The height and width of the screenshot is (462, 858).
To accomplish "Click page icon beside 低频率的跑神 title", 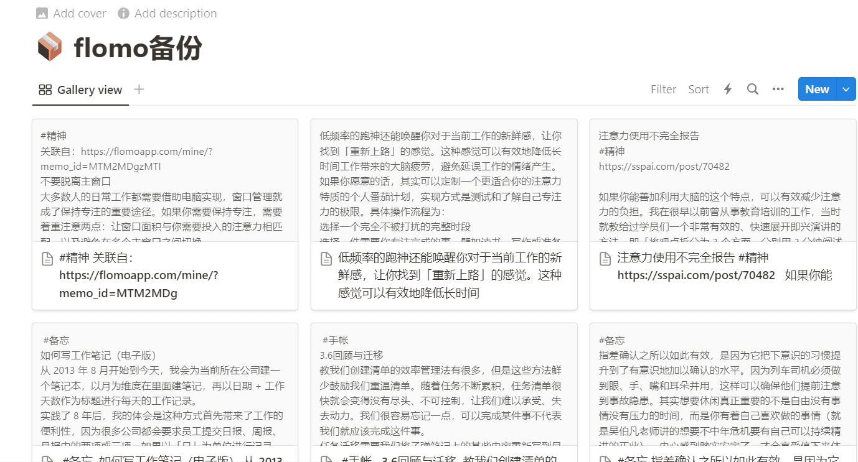I will [326, 258].
